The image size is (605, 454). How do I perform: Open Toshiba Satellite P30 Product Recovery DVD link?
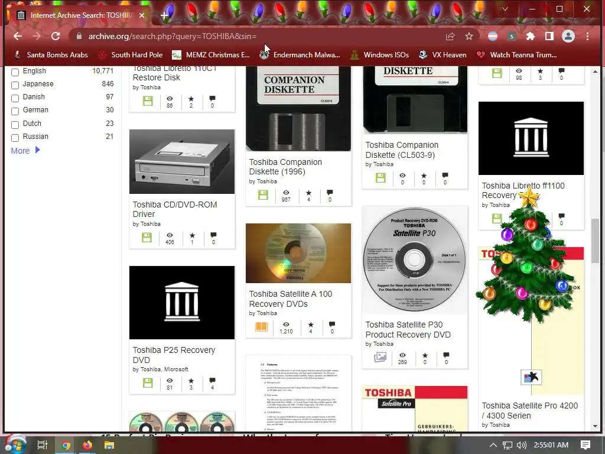point(408,330)
